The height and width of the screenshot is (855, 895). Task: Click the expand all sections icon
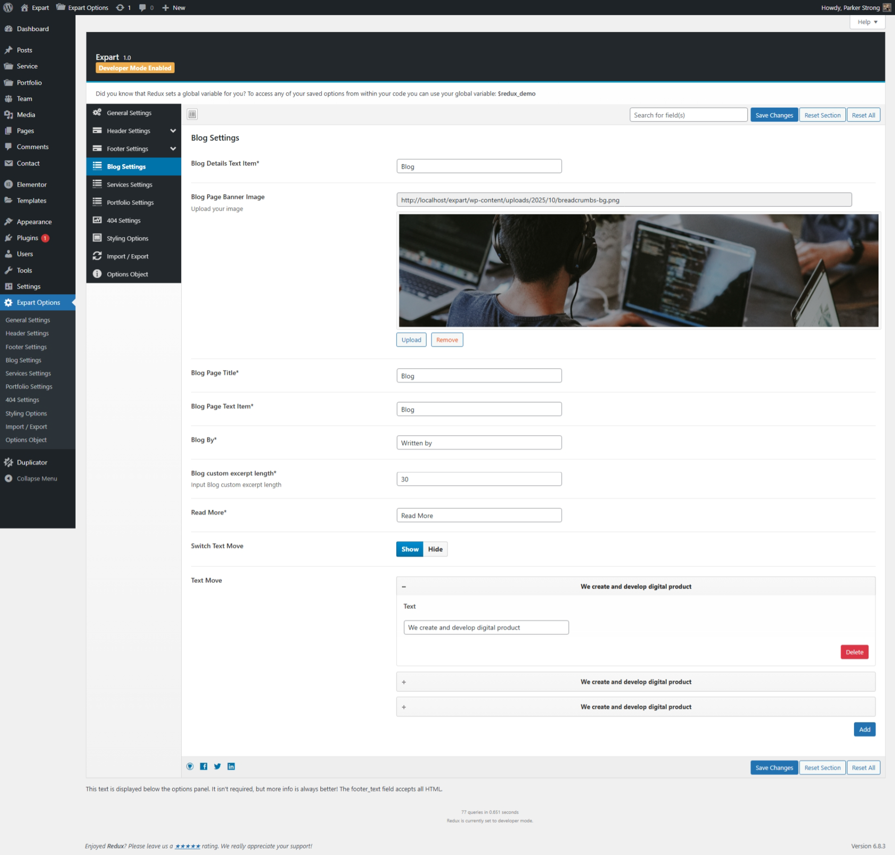click(x=192, y=114)
